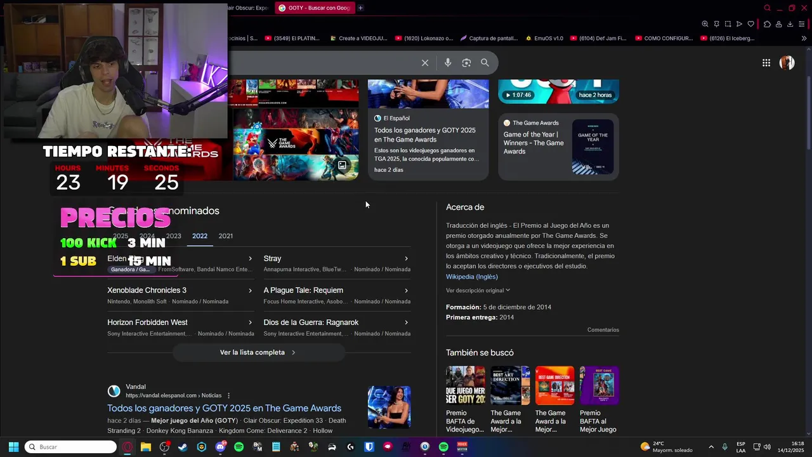Open the Horizon Forbidden West arrow
This screenshot has width=812, height=457.
coord(250,322)
